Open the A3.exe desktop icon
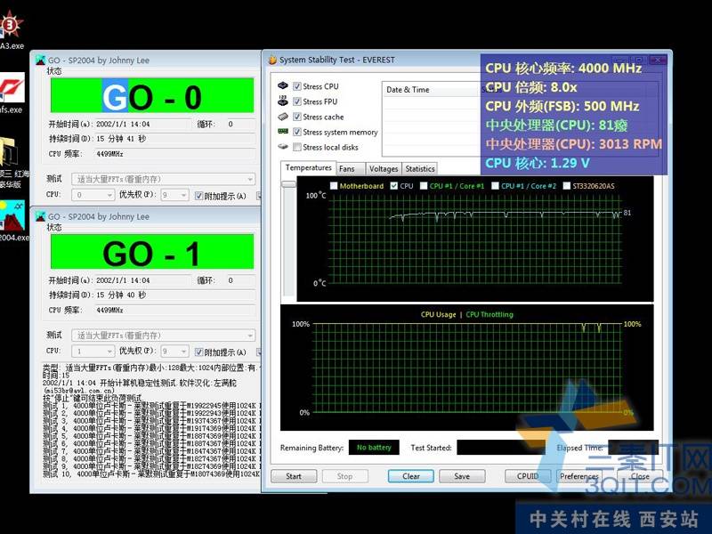Image resolution: width=712 pixels, height=534 pixels. (x=10, y=29)
